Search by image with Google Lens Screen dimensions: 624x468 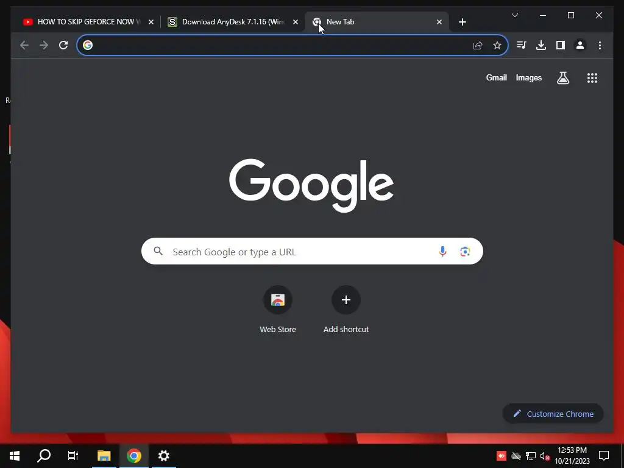(465, 251)
